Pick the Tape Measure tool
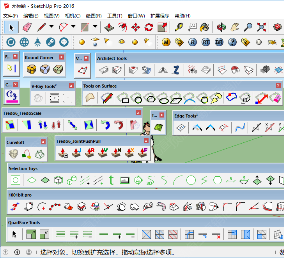This screenshot has width=287, height=258. 179,27
